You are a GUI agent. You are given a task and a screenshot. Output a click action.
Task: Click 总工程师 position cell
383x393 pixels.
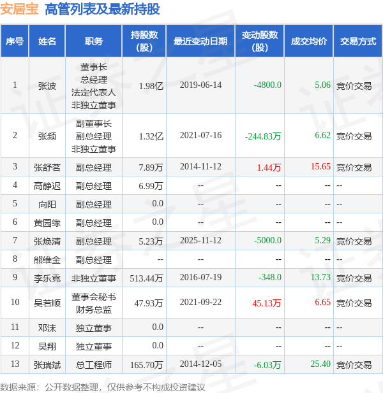coord(94,365)
